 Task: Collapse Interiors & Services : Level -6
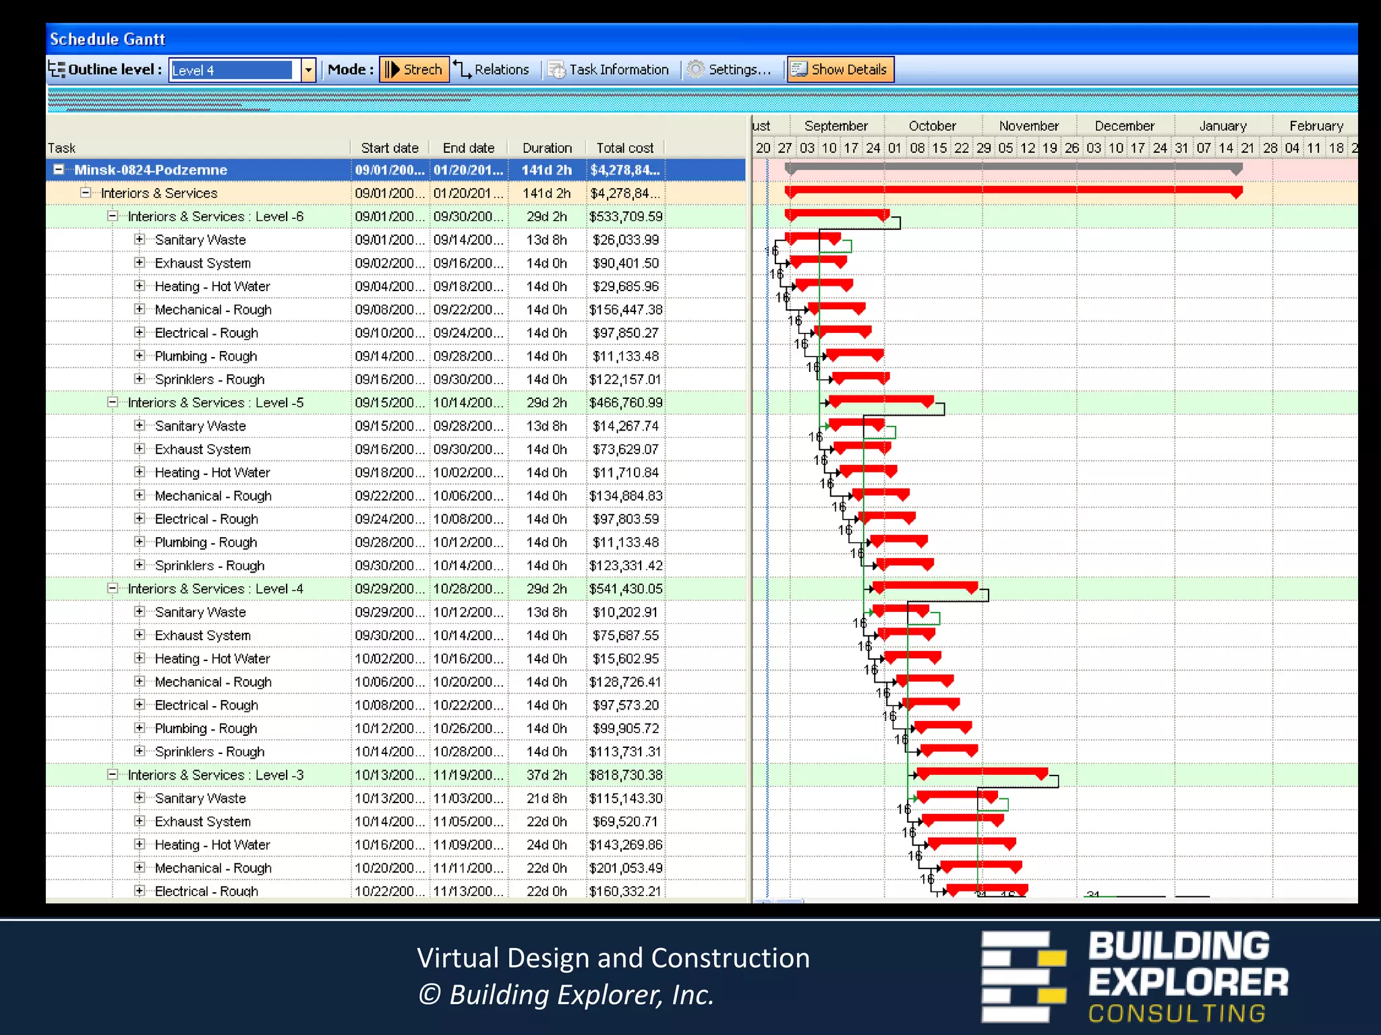[113, 216]
